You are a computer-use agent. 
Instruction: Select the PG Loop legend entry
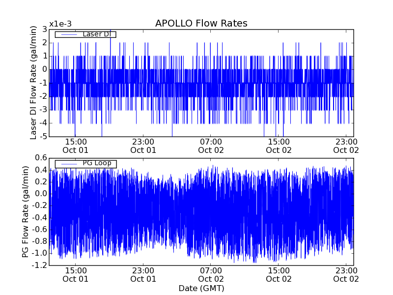coord(96,163)
